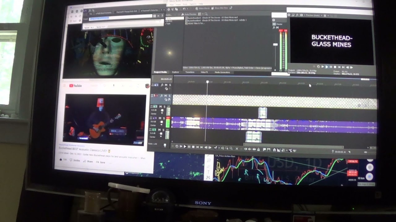Switch to the Video FX tab
Screen dimensions: 396x222
204,72
